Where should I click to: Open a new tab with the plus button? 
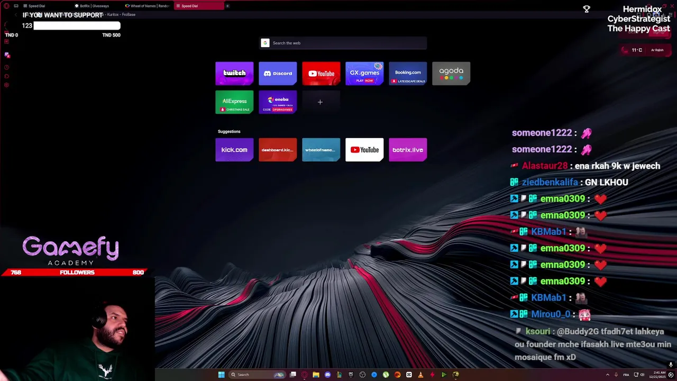[227, 6]
